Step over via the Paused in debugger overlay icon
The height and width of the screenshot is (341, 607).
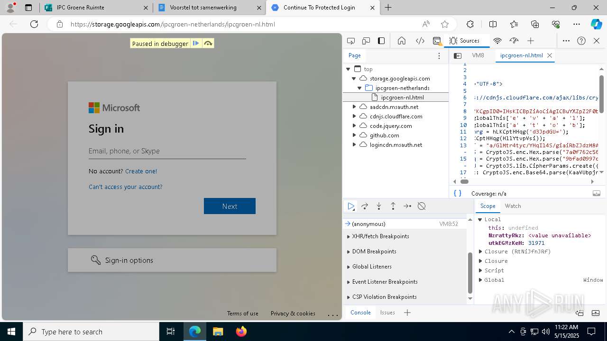click(x=208, y=43)
